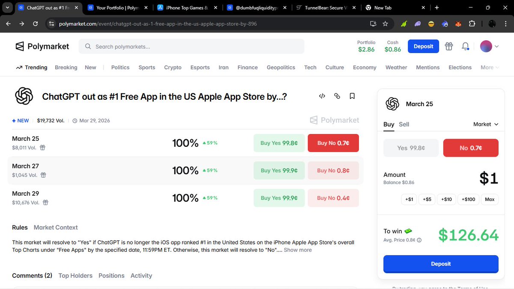Open the Market order type dropdown

click(x=486, y=124)
